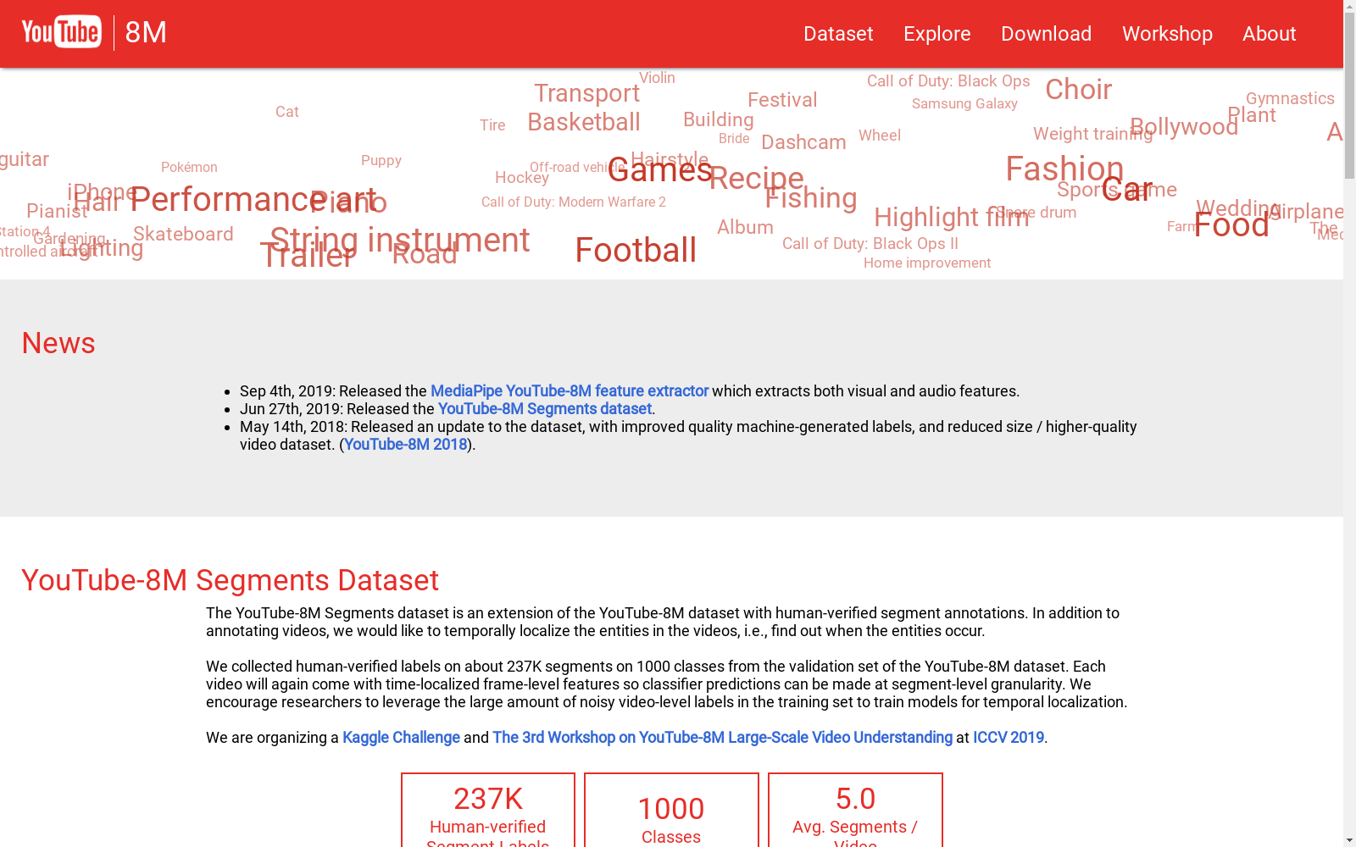Click the Festival word cloud tag

(782, 100)
